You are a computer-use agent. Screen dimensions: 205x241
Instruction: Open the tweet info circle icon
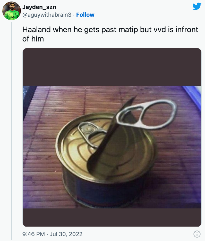pos(197,234)
